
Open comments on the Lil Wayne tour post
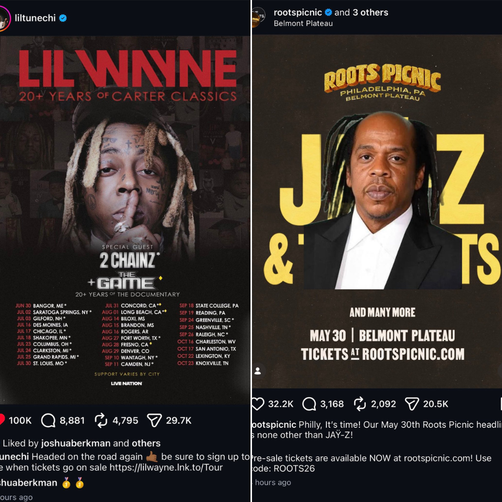[48, 420]
